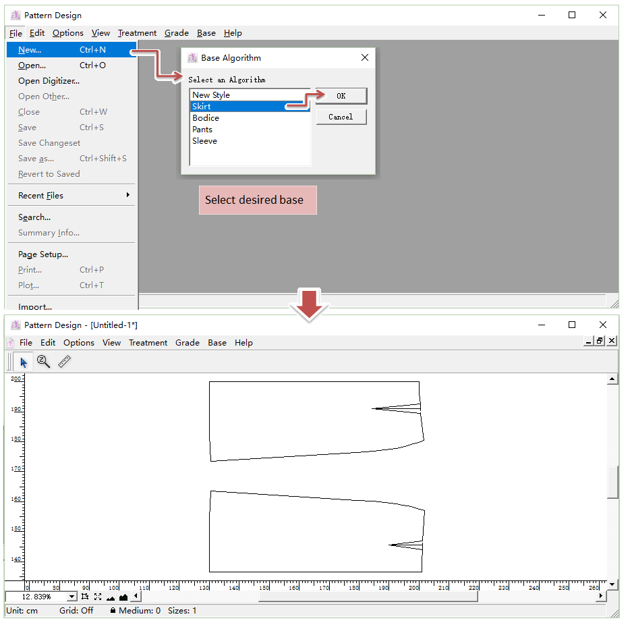
Task: Click the horizontal scrollbar left arrow
Action: coord(136,596)
